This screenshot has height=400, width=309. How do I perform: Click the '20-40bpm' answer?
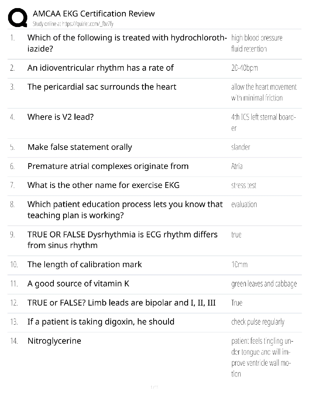[244, 68]
